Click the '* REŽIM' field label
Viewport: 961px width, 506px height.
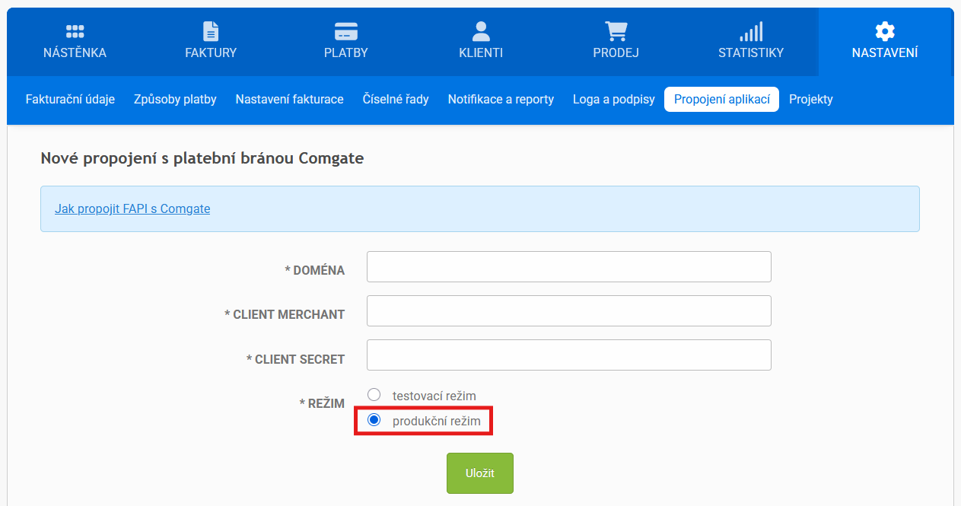coord(322,404)
